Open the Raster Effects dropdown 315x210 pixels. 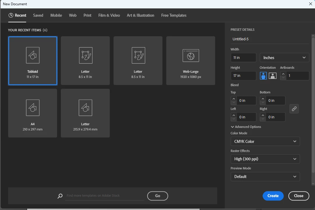[x=265, y=159]
